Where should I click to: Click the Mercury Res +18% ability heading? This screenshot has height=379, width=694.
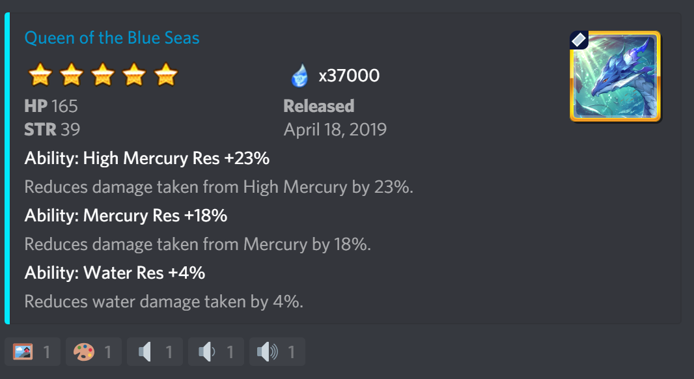click(126, 216)
